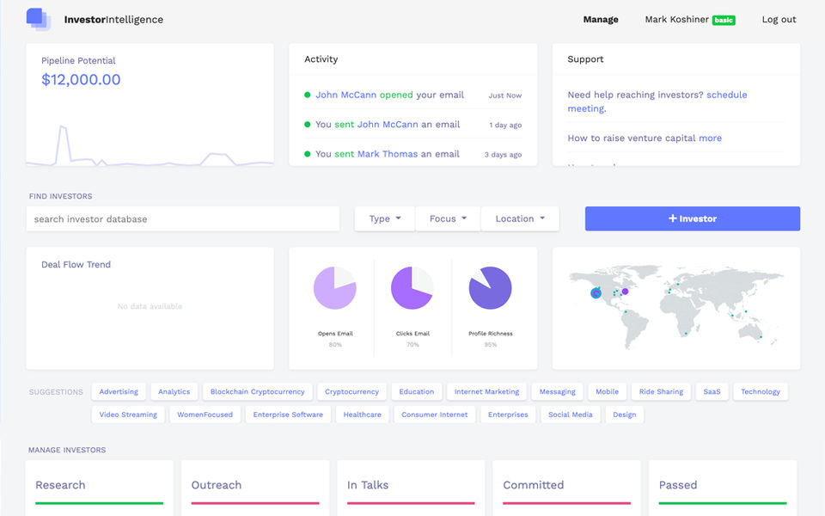
Task: Click the $12,000.00 pipeline potential value
Action: click(x=81, y=79)
